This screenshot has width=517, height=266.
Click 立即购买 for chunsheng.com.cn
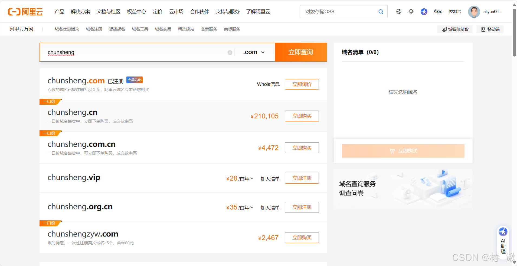pos(302,148)
